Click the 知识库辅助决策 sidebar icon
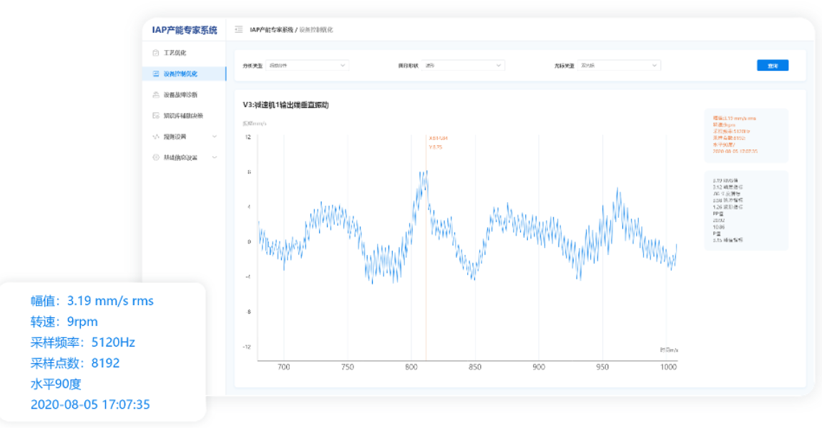Image resolution: width=822 pixels, height=428 pixels. click(x=156, y=115)
